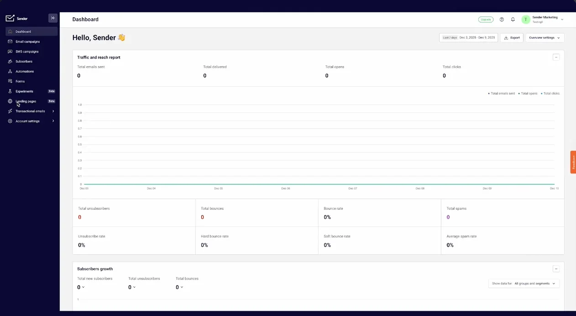Click the Bounce rate card
Image resolution: width=576 pixels, height=316 pixels.
tap(380, 213)
